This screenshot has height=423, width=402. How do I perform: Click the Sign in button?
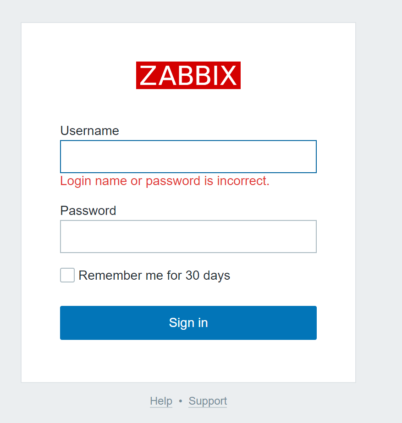coord(188,322)
